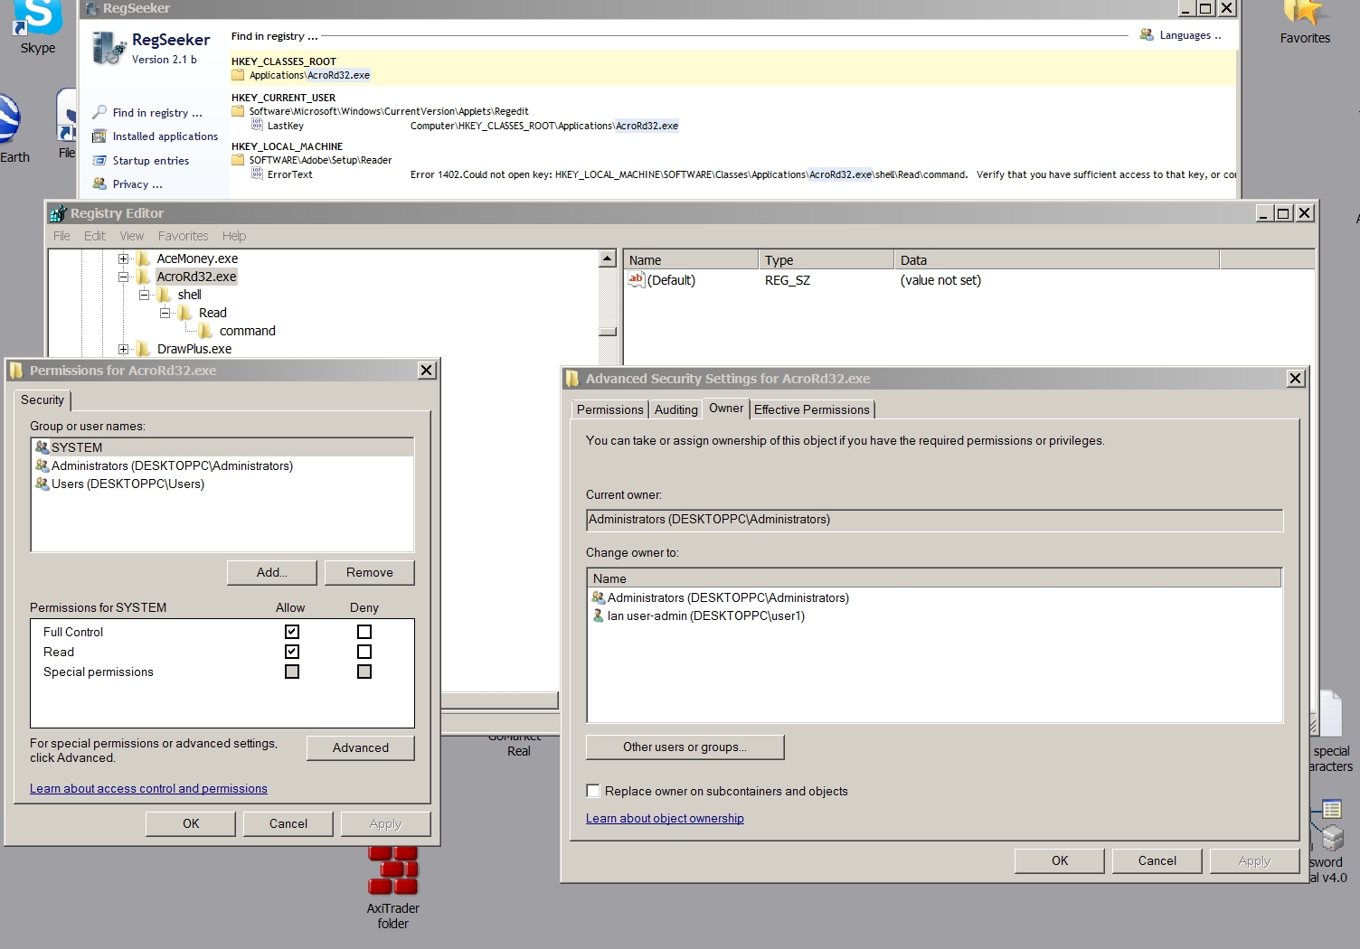This screenshot has height=949, width=1360.
Task: Open the Favorites menu in Registry Editor
Action: coord(183,236)
